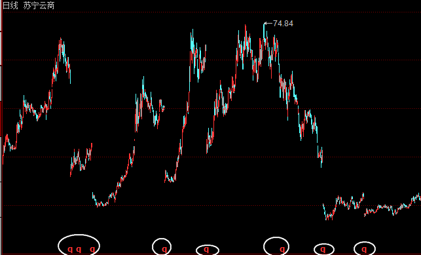Click the q marker below the 74.84 peak area

click(x=282, y=249)
